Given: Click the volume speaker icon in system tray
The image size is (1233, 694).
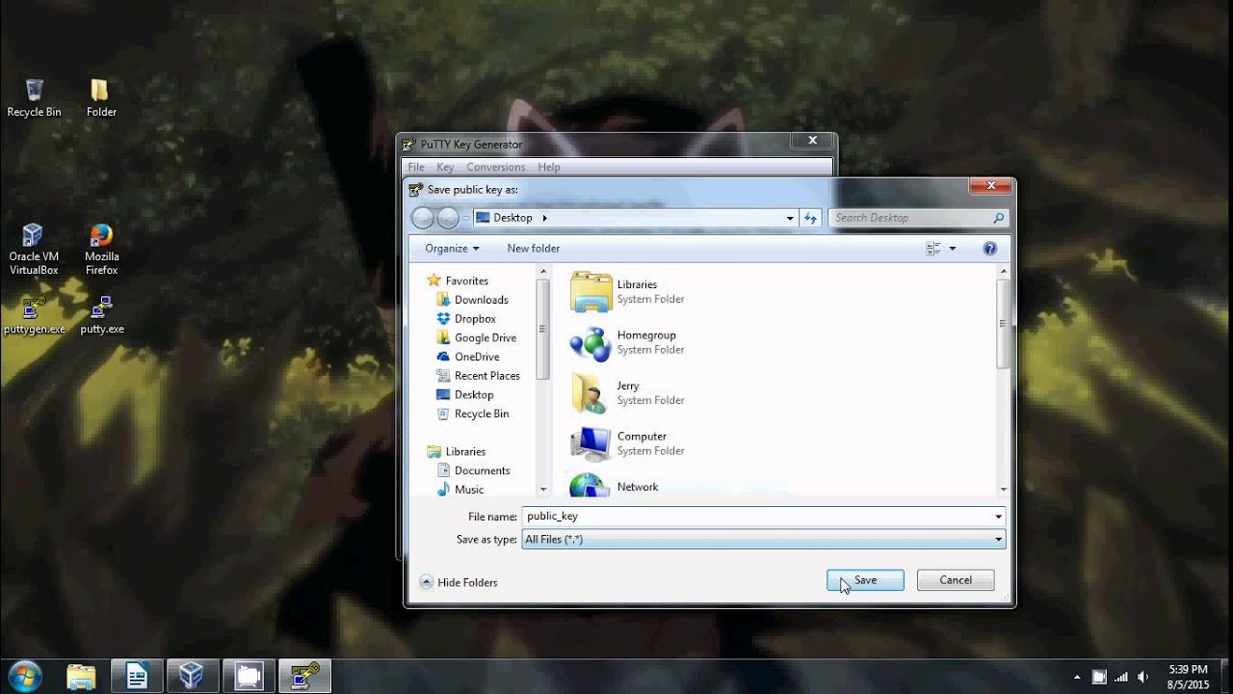Looking at the screenshot, I should [x=1142, y=677].
